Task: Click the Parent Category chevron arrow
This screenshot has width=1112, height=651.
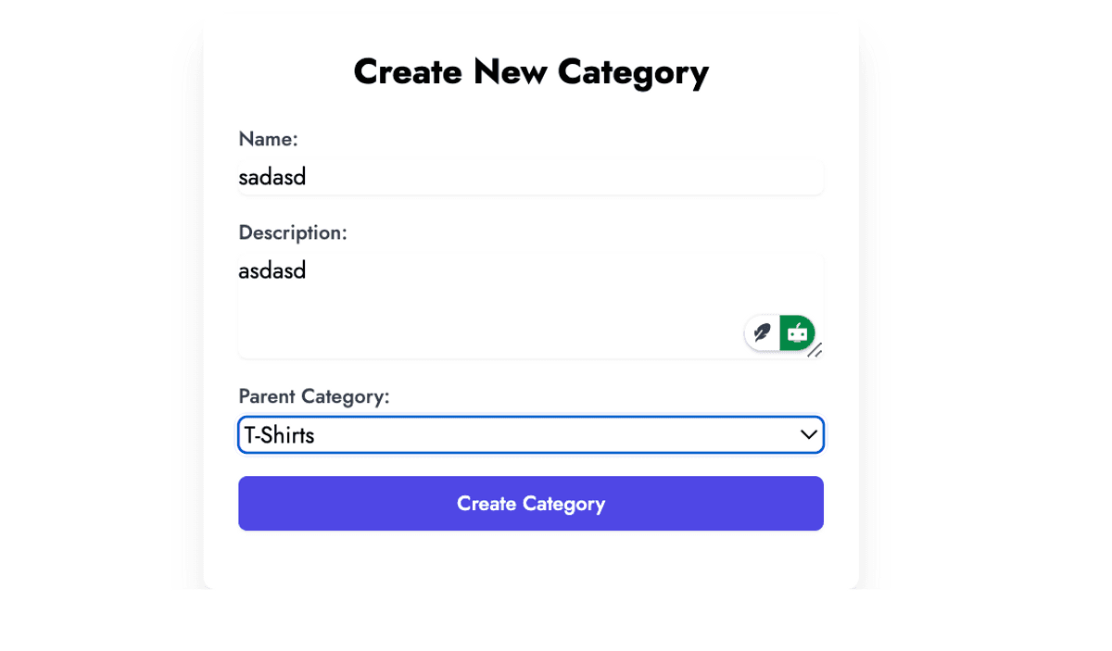Action: (808, 434)
